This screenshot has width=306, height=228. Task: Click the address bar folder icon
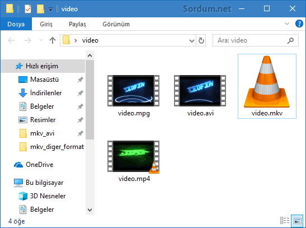66,40
